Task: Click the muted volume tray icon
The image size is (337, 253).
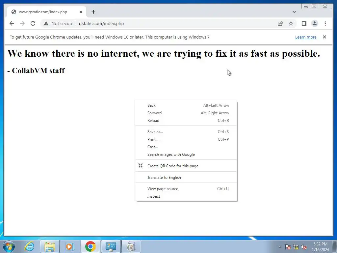Action: [x=304, y=247]
